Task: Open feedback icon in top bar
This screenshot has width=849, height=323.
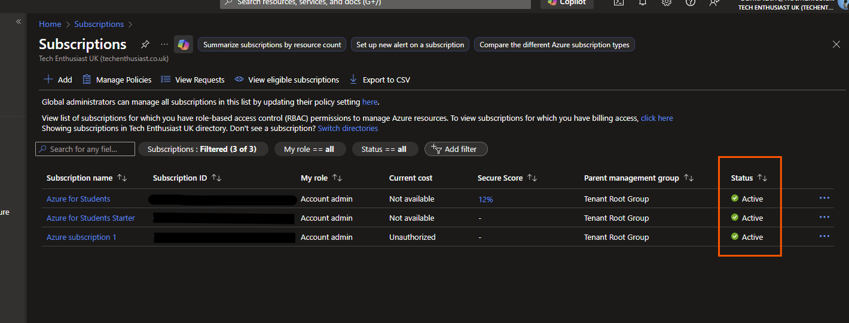Action: coord(714,2)
